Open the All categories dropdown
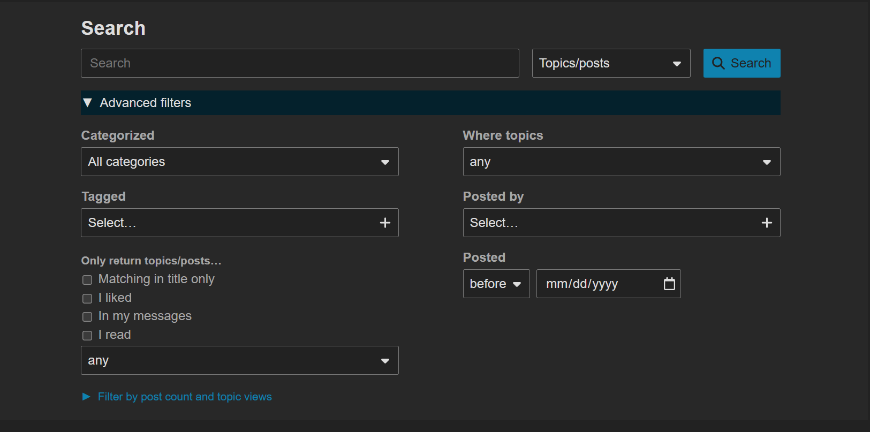 click(x=239, y=162)
